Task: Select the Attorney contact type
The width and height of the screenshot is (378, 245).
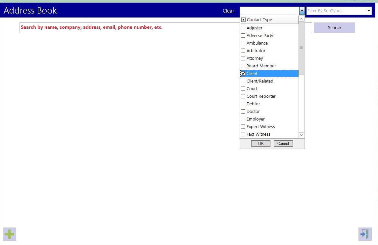Action: (243, 58)
